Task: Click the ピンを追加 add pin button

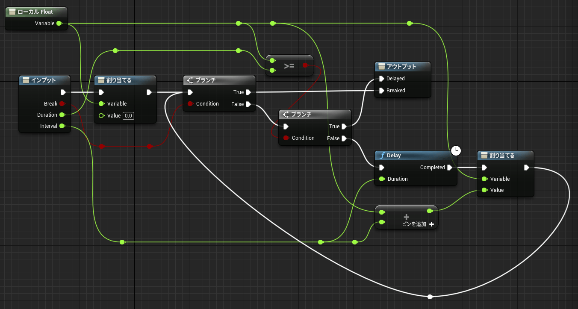Action: [x=418, y=224]
